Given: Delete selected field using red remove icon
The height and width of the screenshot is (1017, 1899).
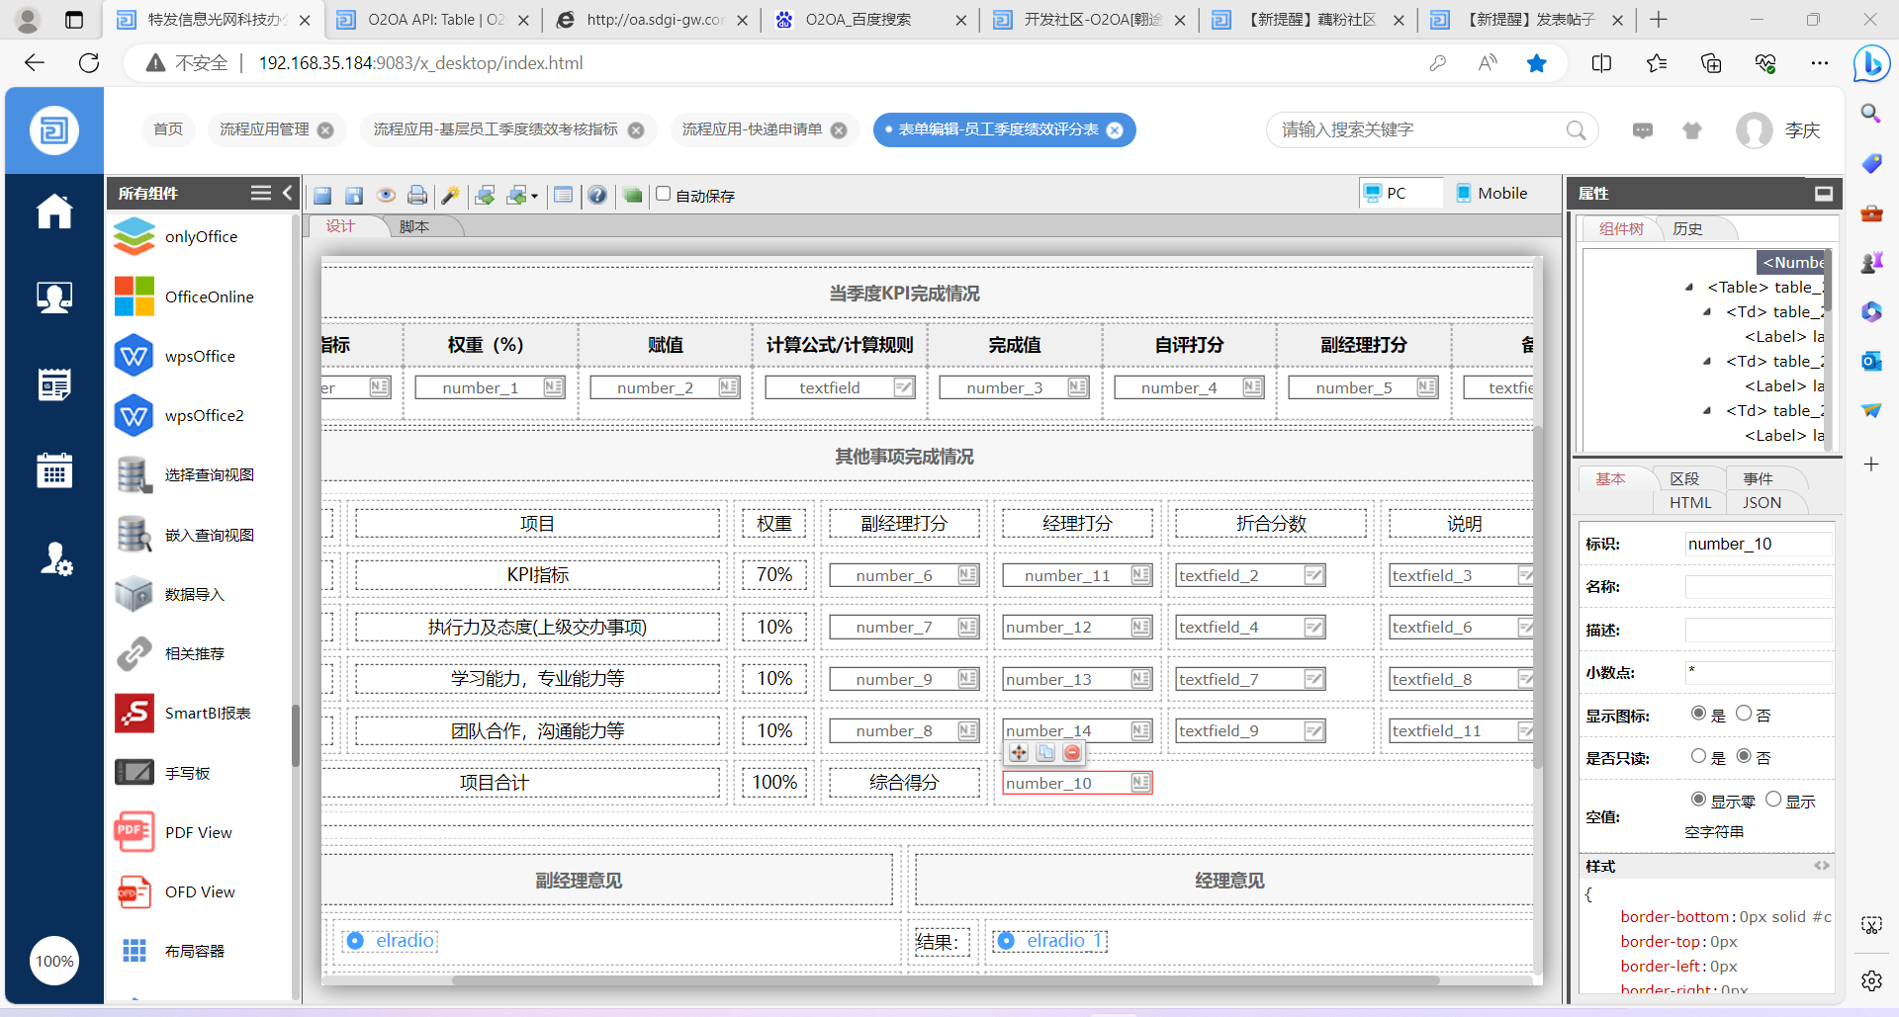Looking at the screenshot, I should 1072,753.
